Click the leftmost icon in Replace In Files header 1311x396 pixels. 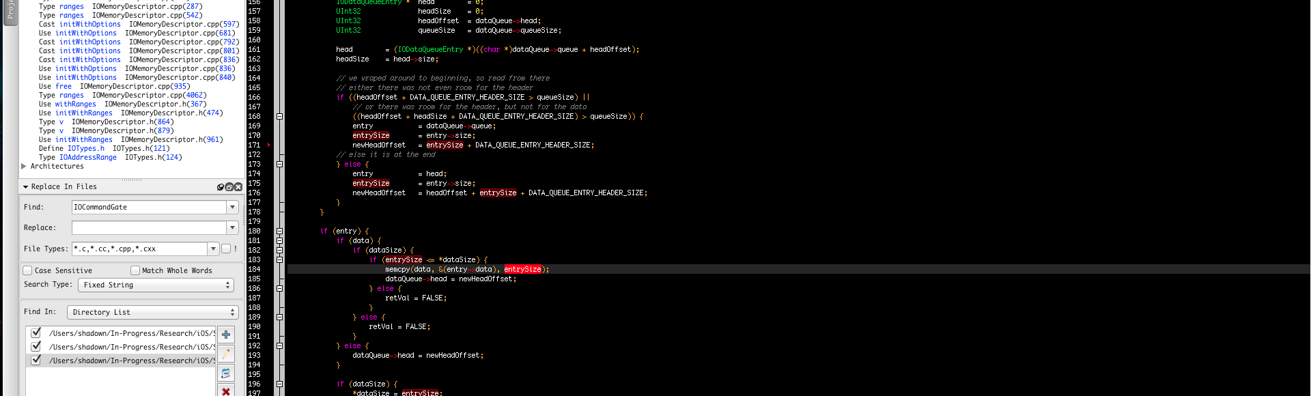(221, 186)
